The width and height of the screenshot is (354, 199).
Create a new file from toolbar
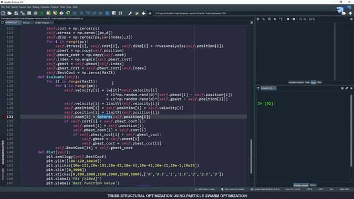tap(3, 13)
